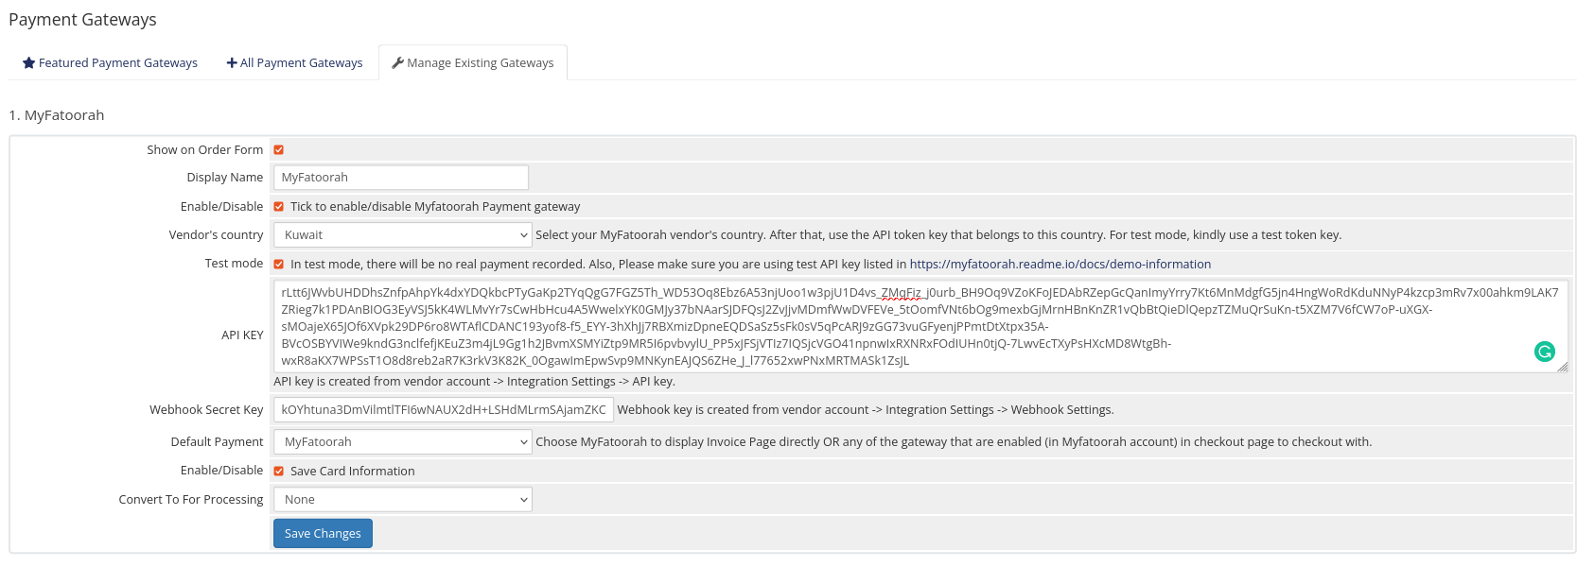The width and height of the screenshot is (1577, 567).
Task: Click the 'Test mode' label
Action: coord(234,263)
